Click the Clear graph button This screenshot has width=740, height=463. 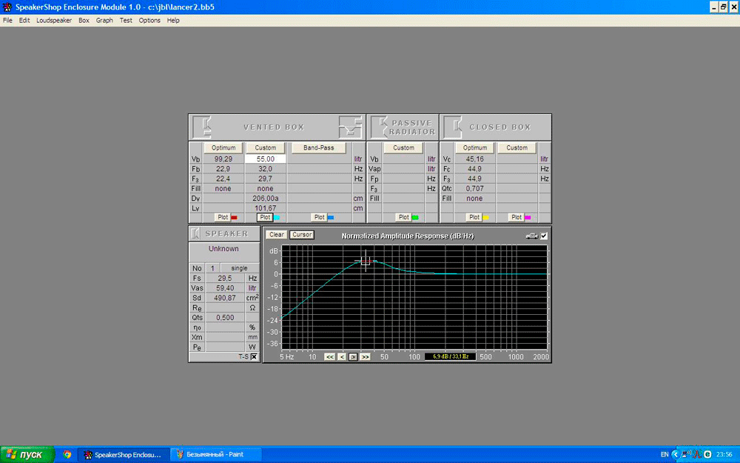pyautogui.click(x=277, y=234)
